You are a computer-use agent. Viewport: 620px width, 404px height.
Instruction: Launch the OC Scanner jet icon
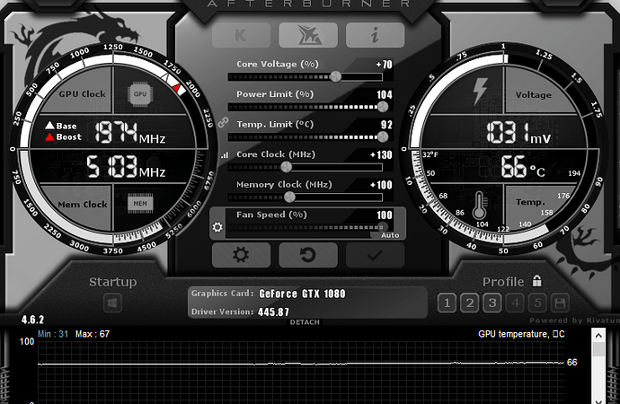pos(308,35)
